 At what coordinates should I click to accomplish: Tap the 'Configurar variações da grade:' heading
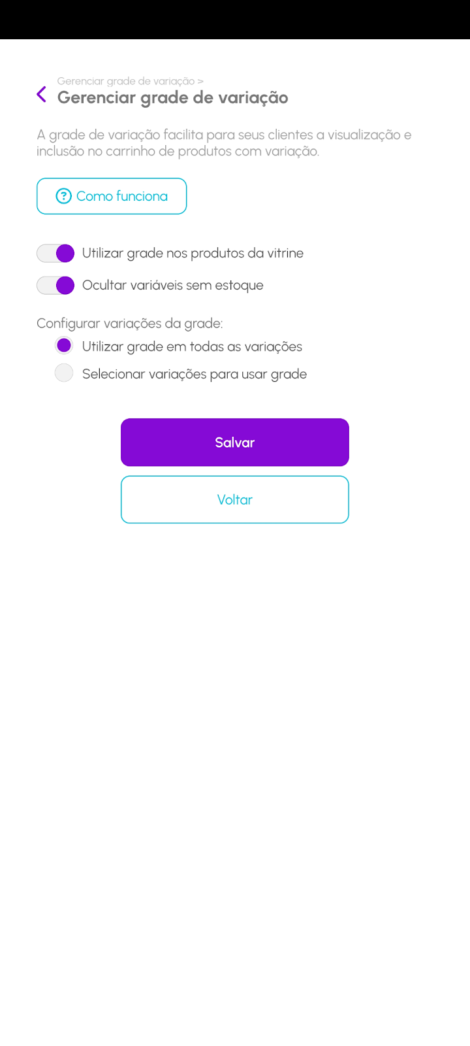click(x=129, y=323)
